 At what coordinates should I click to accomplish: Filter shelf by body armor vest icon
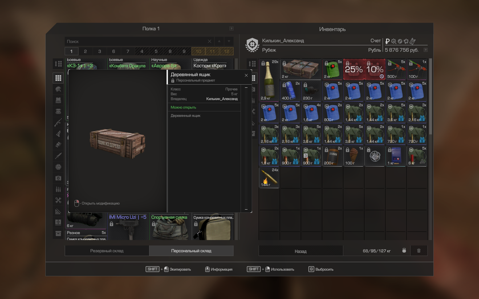58,100
